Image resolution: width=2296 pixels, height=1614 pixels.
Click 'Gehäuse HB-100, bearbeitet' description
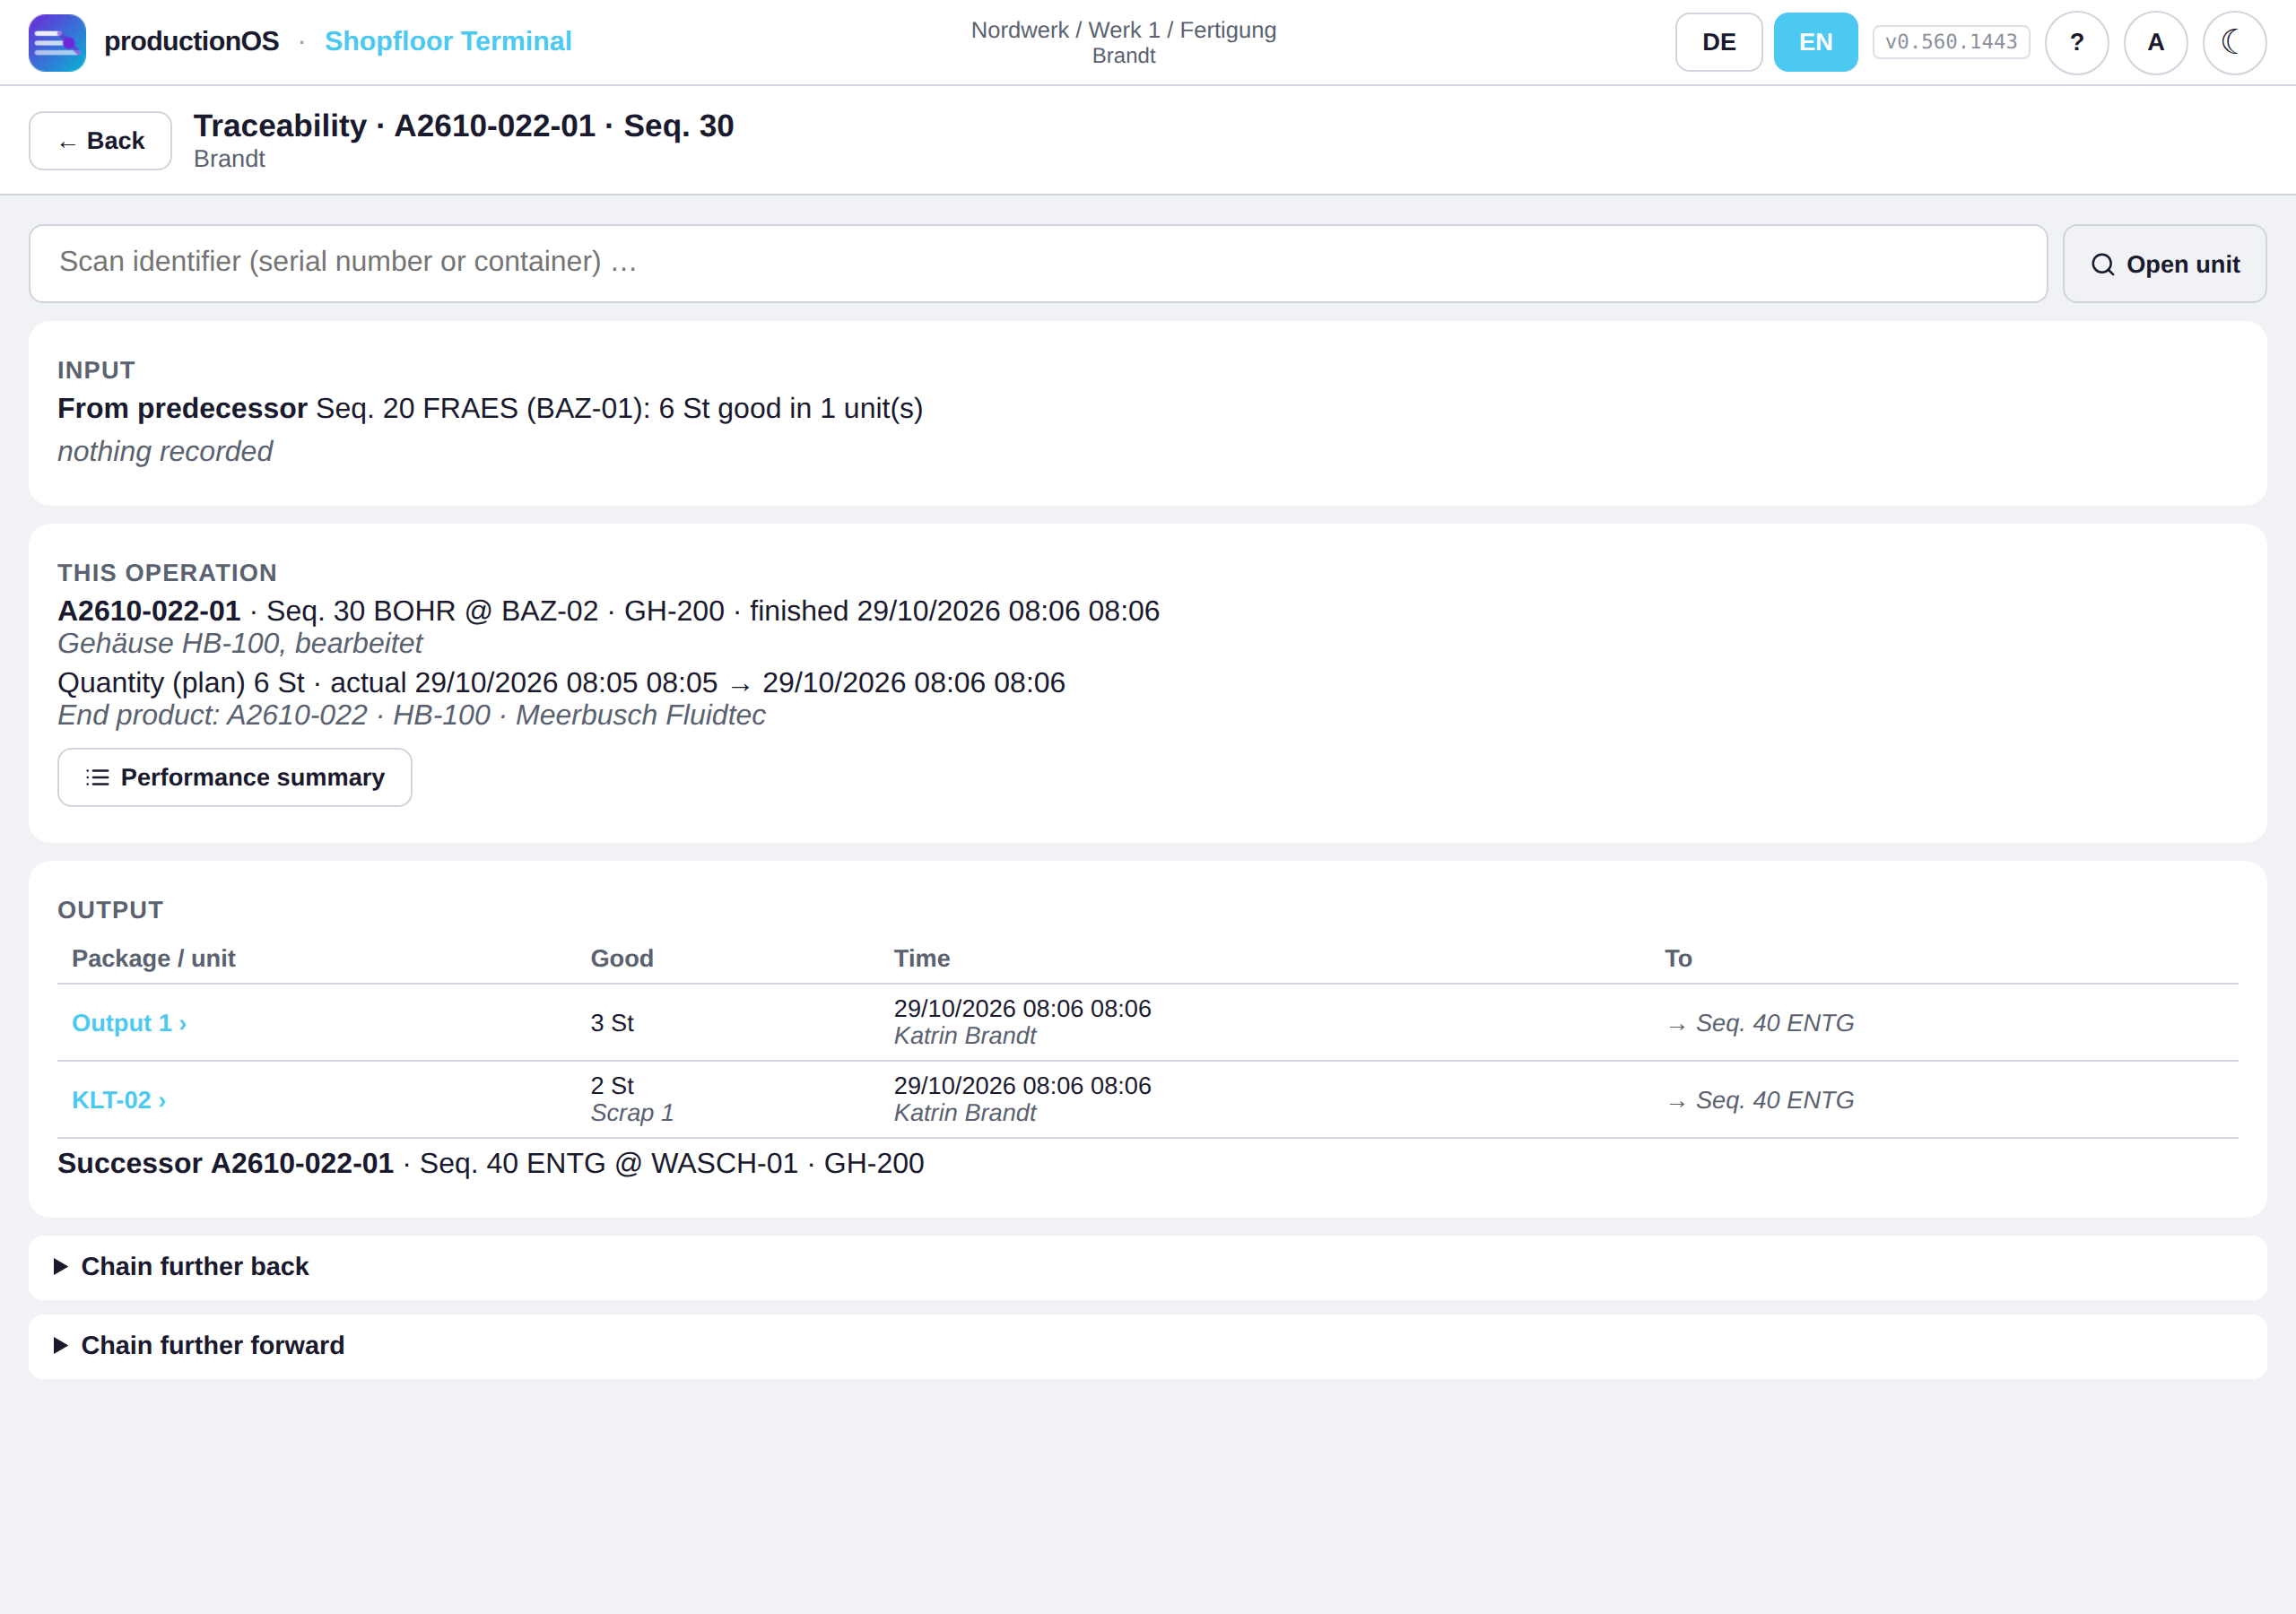[240, 643]
